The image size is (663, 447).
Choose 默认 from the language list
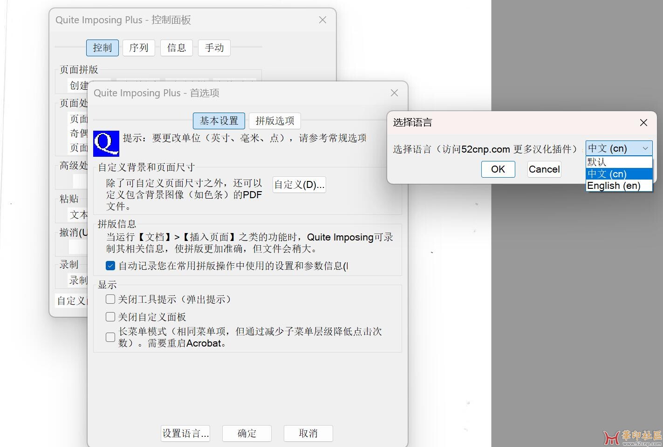point(619,162)
